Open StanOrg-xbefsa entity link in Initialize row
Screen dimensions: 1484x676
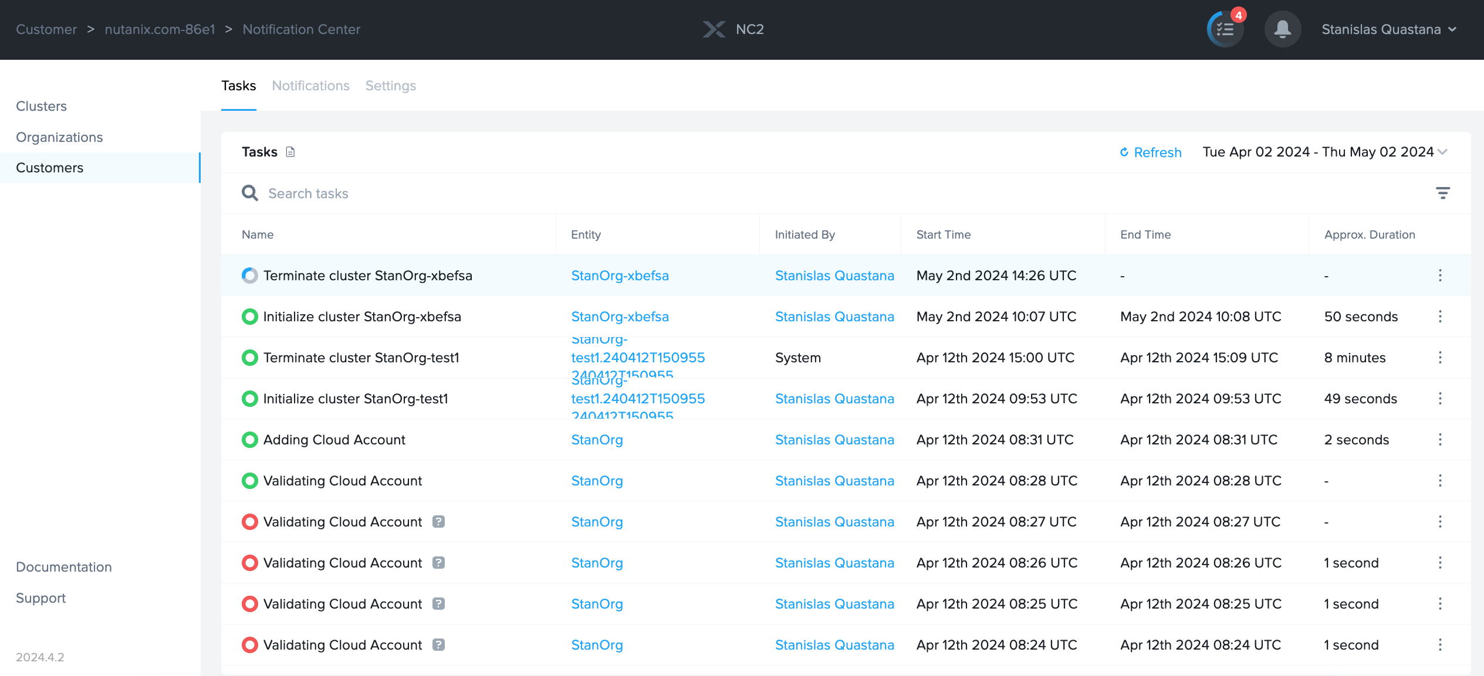tap(620, 317)
